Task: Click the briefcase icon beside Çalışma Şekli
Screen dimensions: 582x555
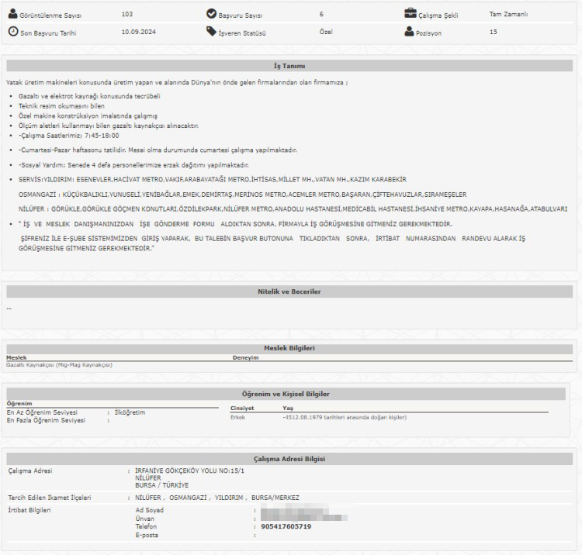Action: [410, 13]
